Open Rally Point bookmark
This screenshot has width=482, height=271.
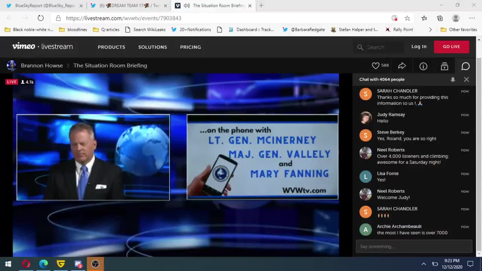399,30
